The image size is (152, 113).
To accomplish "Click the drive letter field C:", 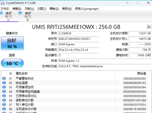I will click(79, 55).
